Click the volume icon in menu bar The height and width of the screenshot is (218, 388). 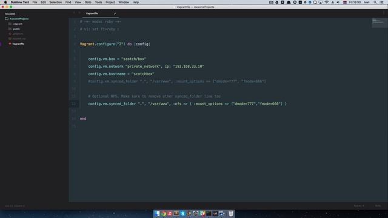338,2
